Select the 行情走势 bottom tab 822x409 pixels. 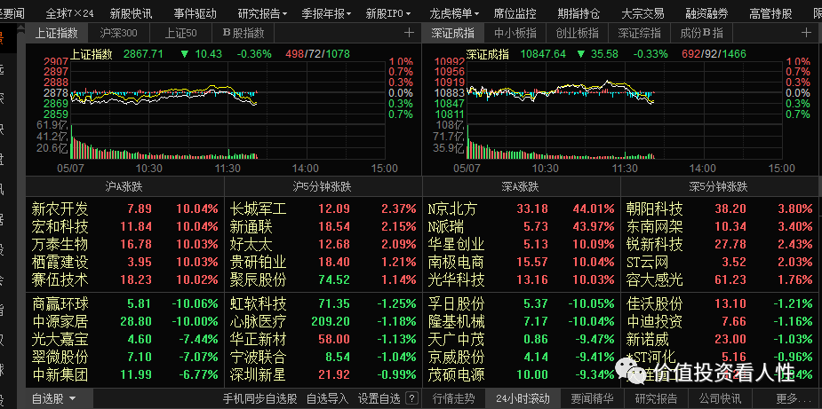[x=454, y=398]
